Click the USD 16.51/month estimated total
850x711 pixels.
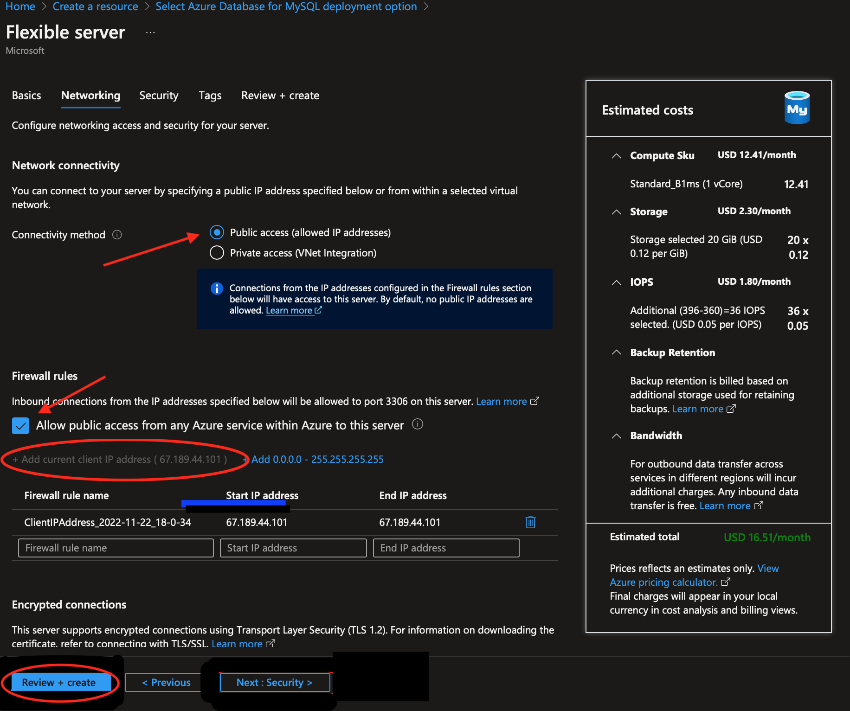pos(767,537)
